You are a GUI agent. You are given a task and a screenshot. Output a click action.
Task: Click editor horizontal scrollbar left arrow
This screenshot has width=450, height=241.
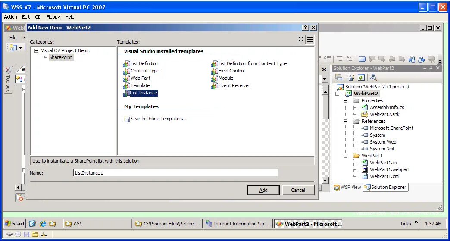18,188
